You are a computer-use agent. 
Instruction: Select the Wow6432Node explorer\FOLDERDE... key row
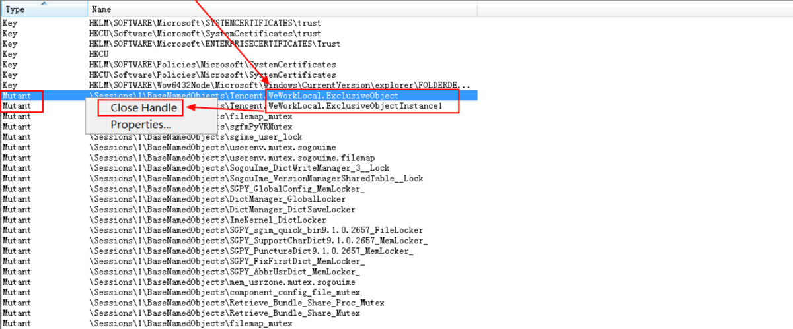(238, 86)
